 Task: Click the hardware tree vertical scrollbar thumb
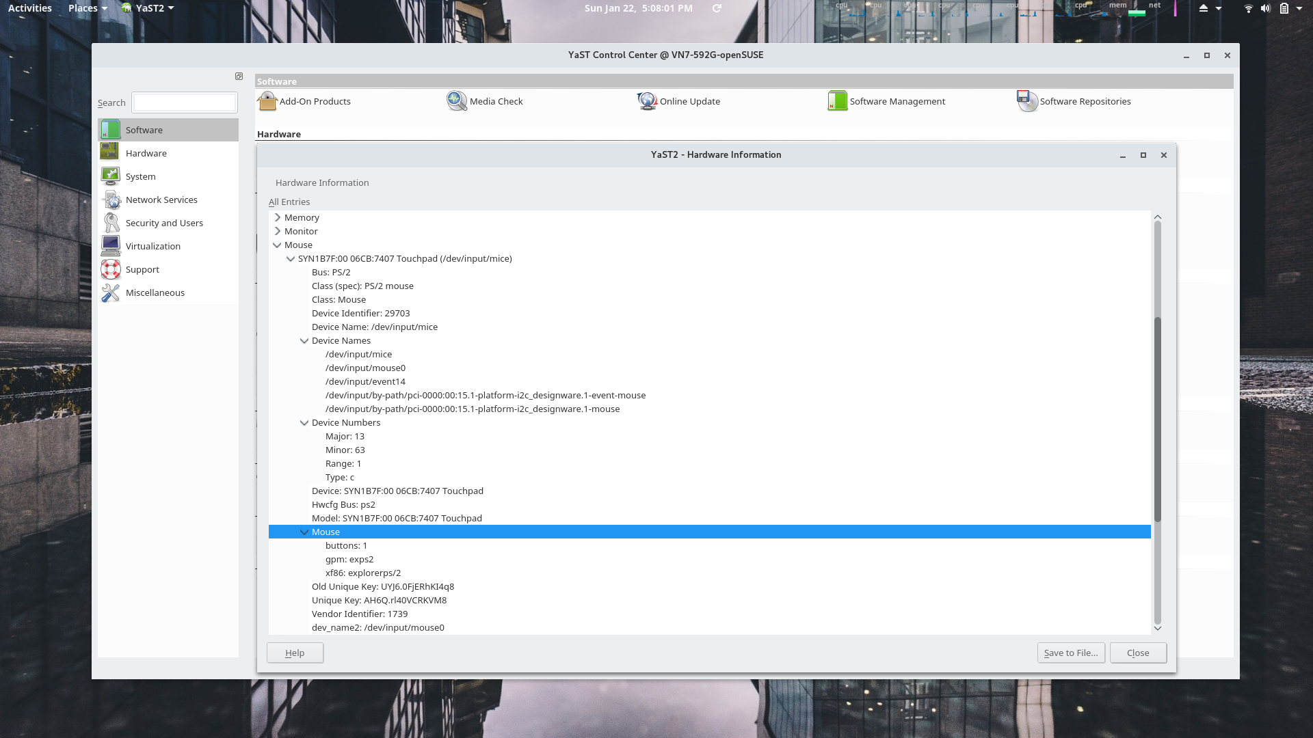point(1158,420)
